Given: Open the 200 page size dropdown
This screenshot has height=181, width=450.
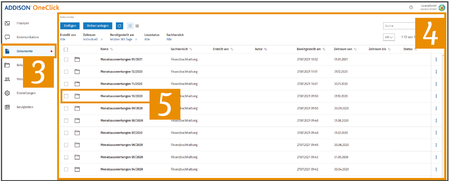Looking at the screenshot, I should point(389,37).
